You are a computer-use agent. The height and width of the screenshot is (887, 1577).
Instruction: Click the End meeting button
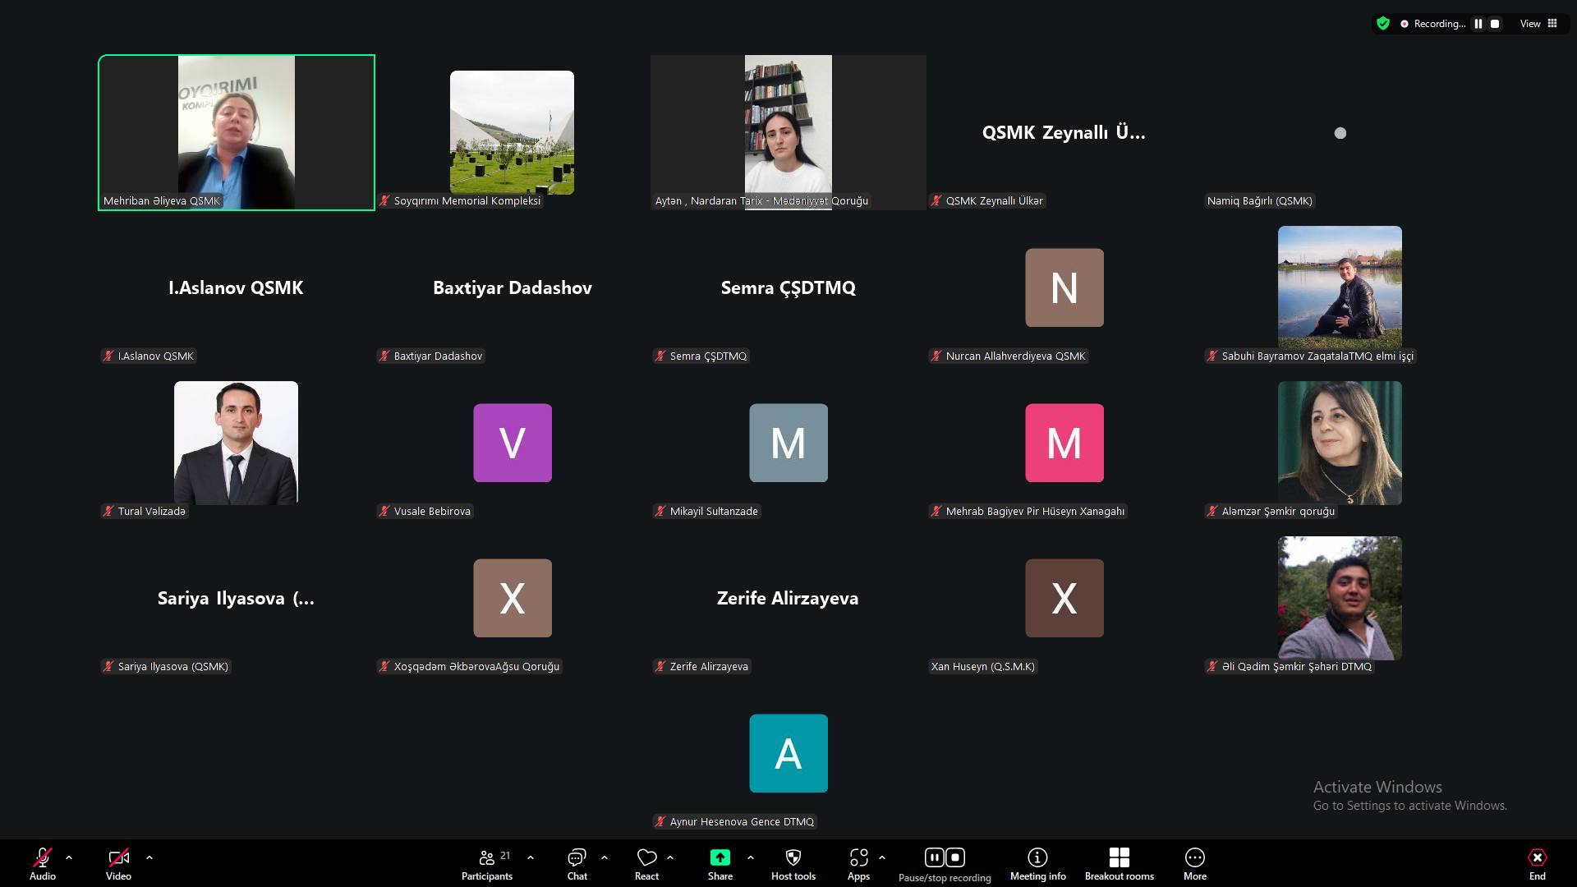point(1537,864)
